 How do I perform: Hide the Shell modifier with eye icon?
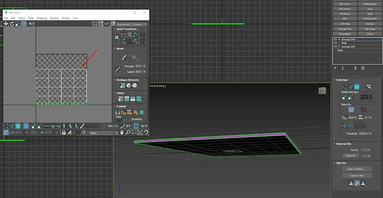click(x=335, y=43)
